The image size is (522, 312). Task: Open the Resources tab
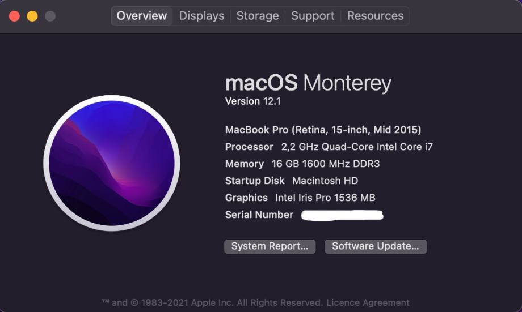pos(375,16)
